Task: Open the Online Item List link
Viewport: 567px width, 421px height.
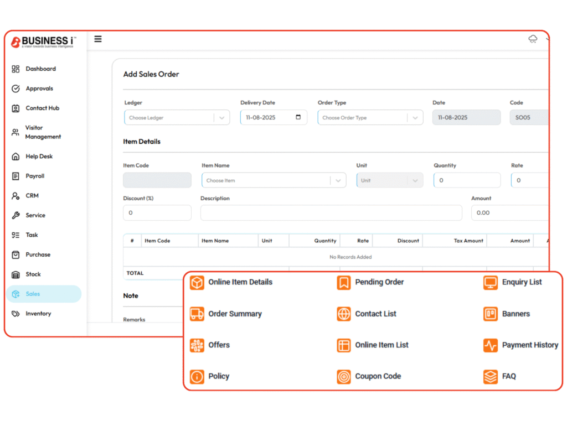Action: pos(382,345)
